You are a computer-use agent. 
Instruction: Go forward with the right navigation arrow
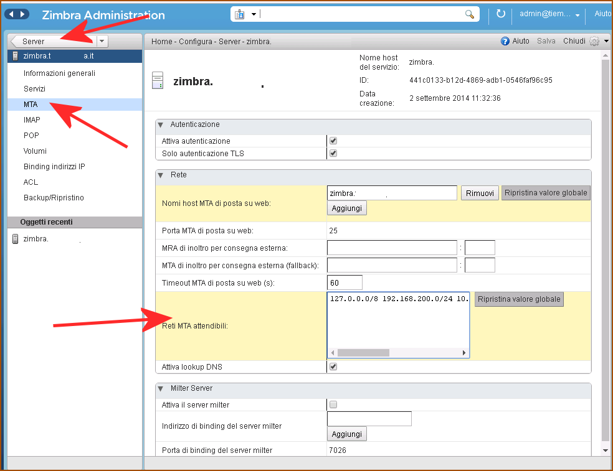[22, 14]
